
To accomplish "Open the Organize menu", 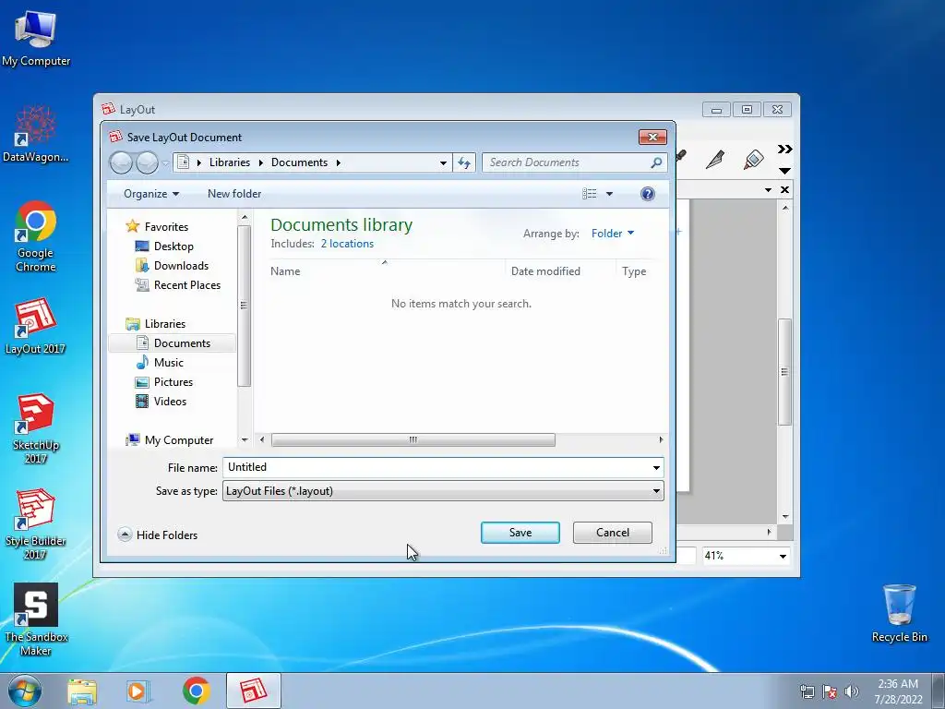I will coord(151,194).
